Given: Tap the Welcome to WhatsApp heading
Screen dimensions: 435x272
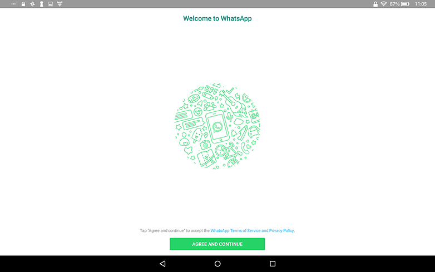Looking at the screenshot, I should pyautogui.click(x=217, y=18).
